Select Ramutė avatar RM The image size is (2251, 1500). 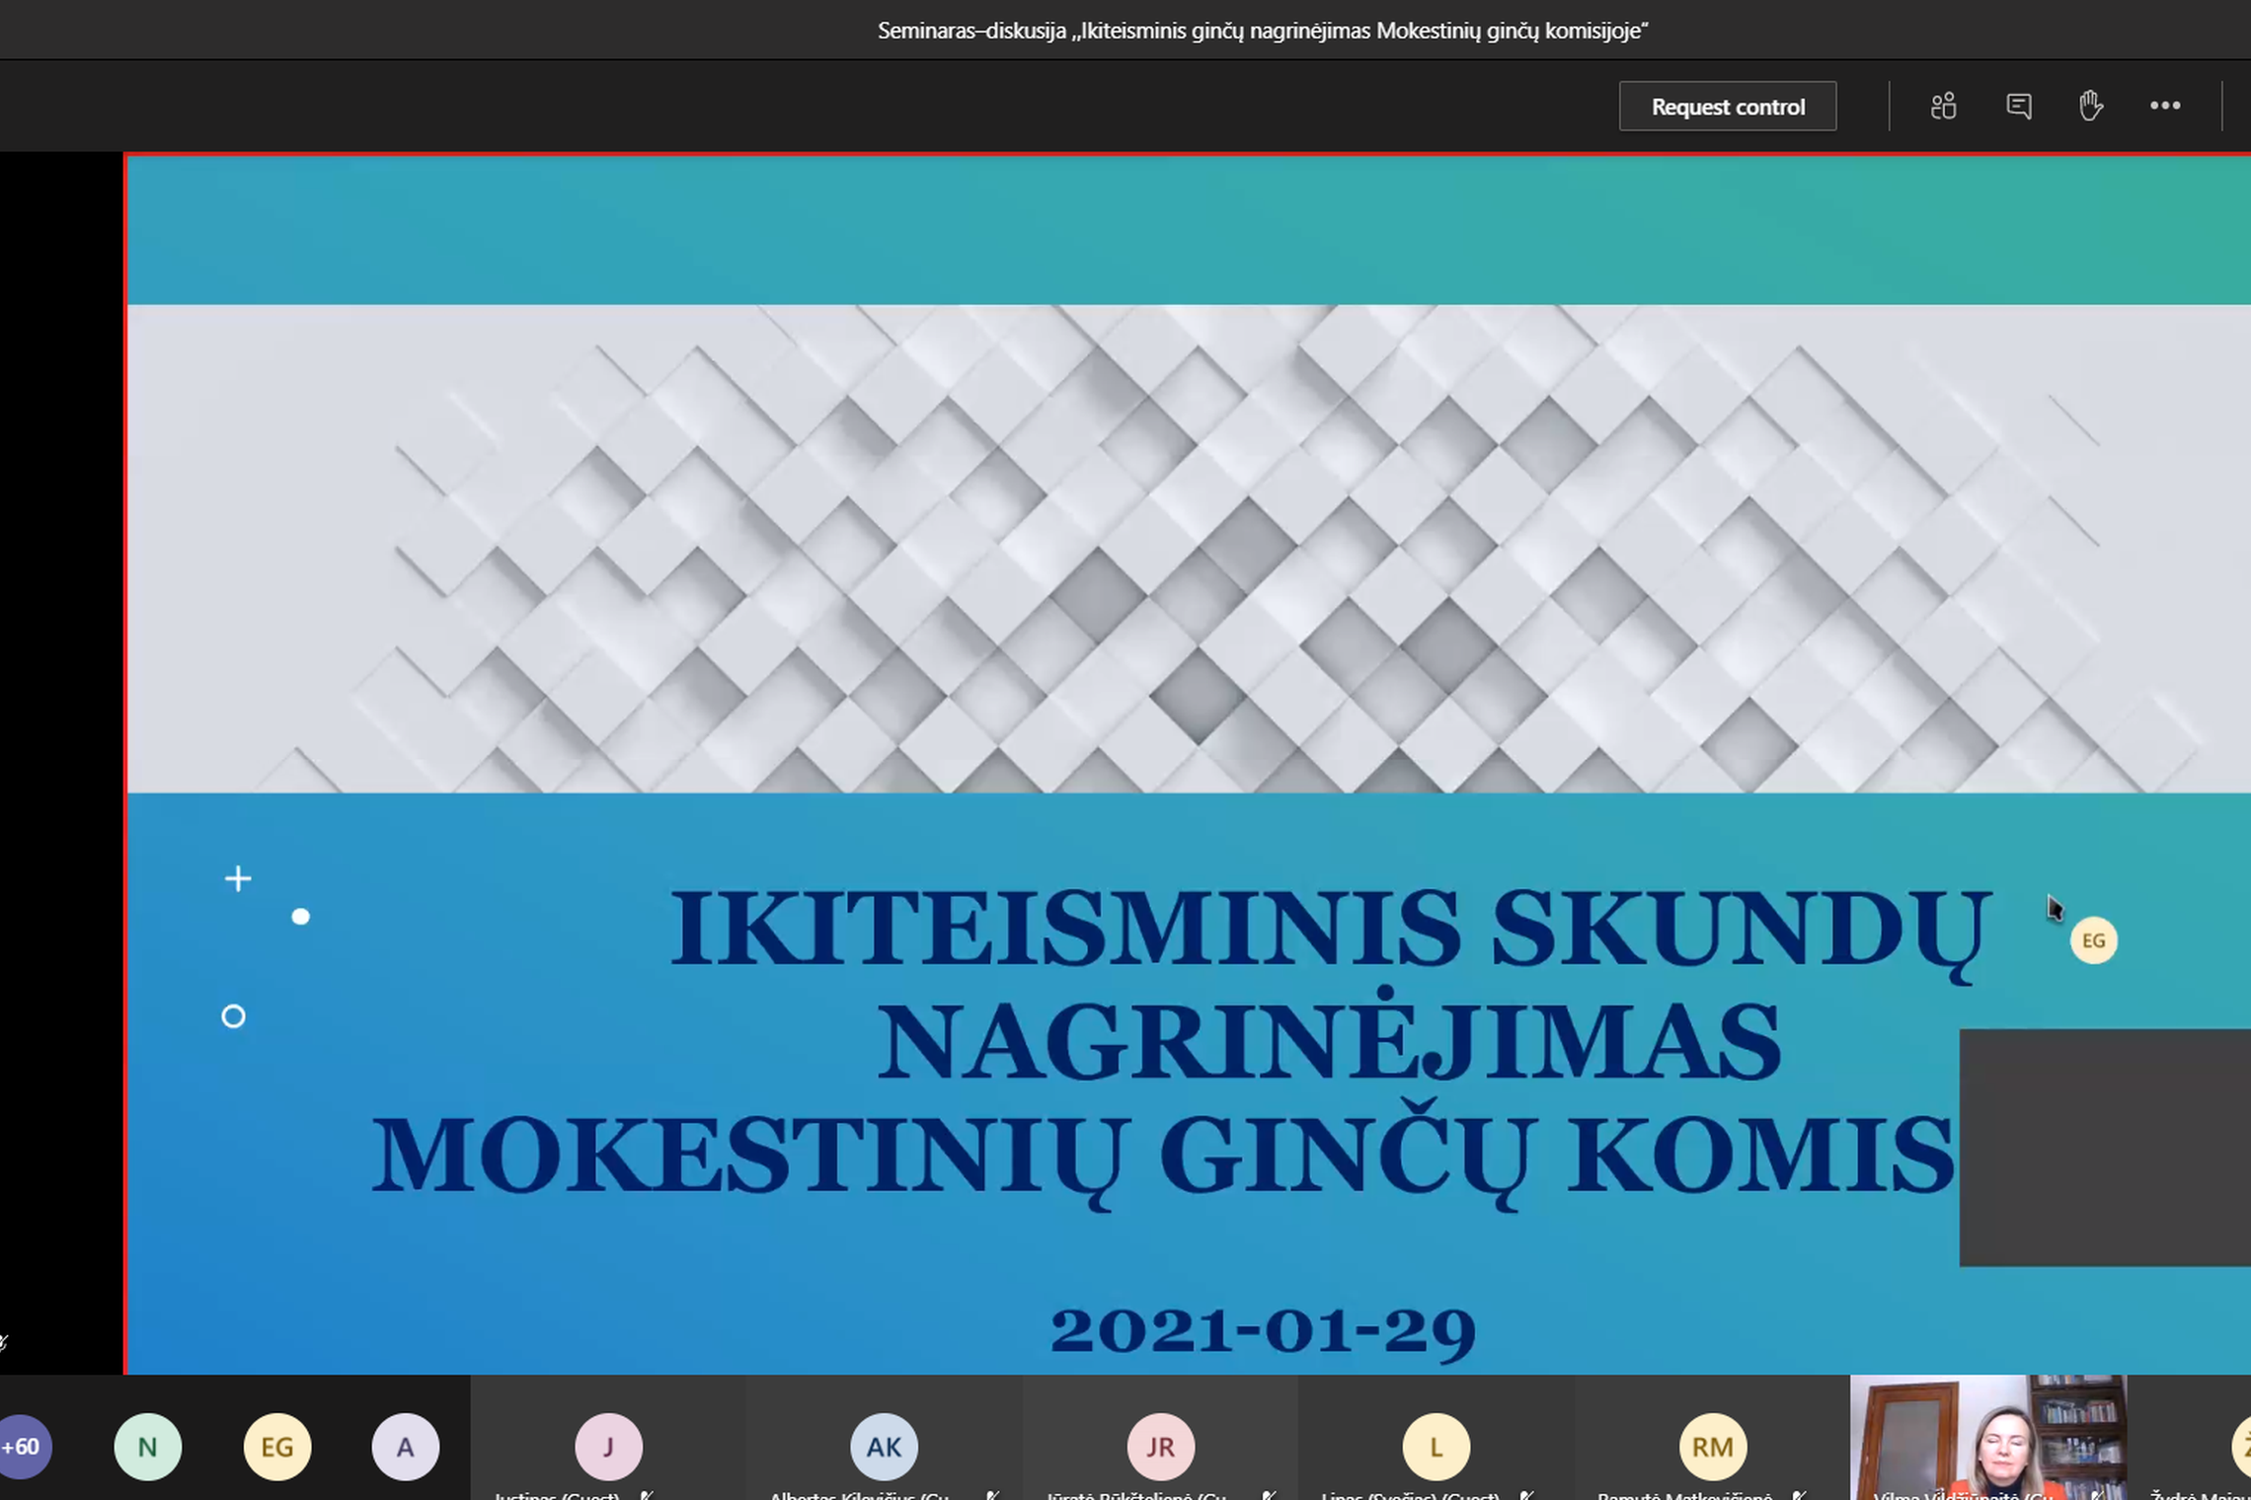pyautogui.click(x=1713, y=1447)
